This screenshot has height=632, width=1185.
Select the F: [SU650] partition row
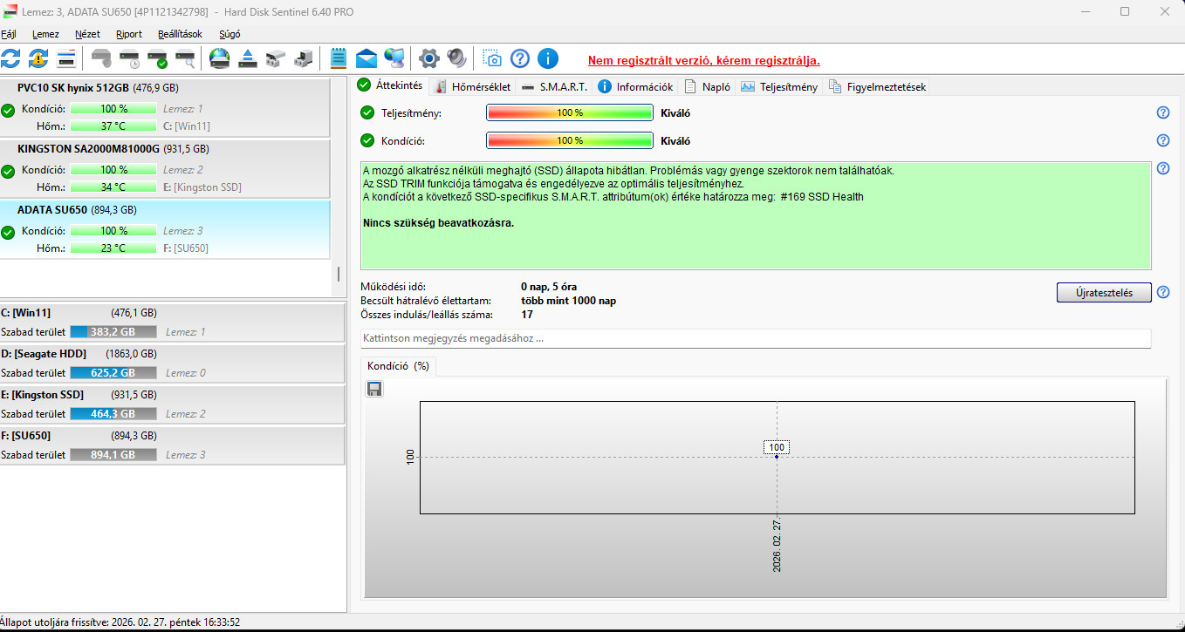coord(172,445)
